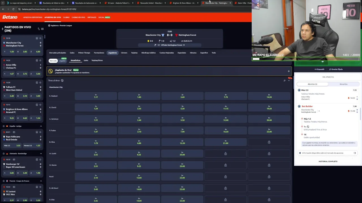Open the Córners market tab
This screenshot has height=203, width=362.
[124, 53]
